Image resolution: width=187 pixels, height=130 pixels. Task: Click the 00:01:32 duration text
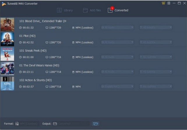pyautogui.click(x=28, y=28)
